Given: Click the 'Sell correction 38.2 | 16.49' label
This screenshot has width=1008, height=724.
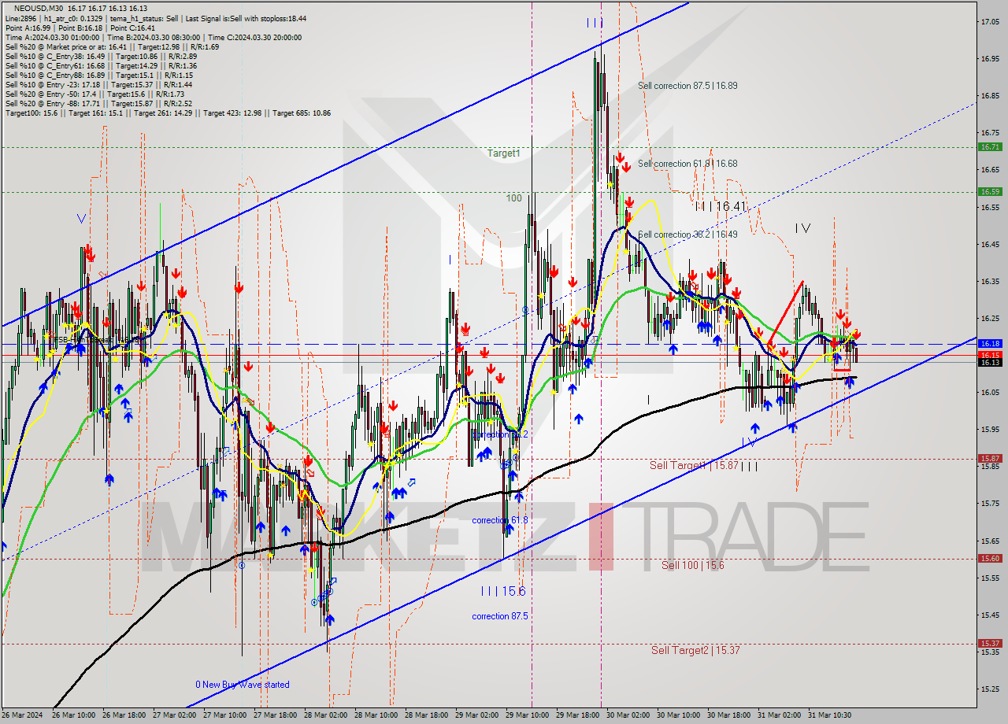Looking at the screenshot, I should click(x=687, y=235).
